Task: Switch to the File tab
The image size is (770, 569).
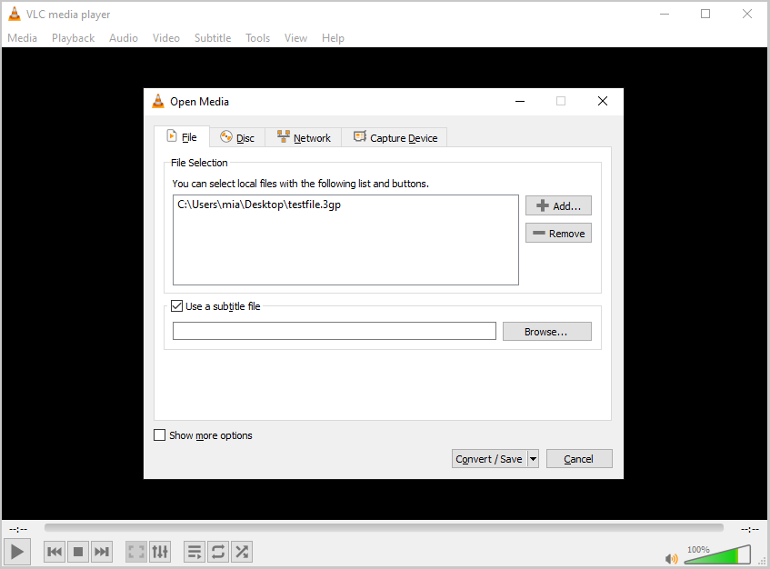Action: coord(182,137)
